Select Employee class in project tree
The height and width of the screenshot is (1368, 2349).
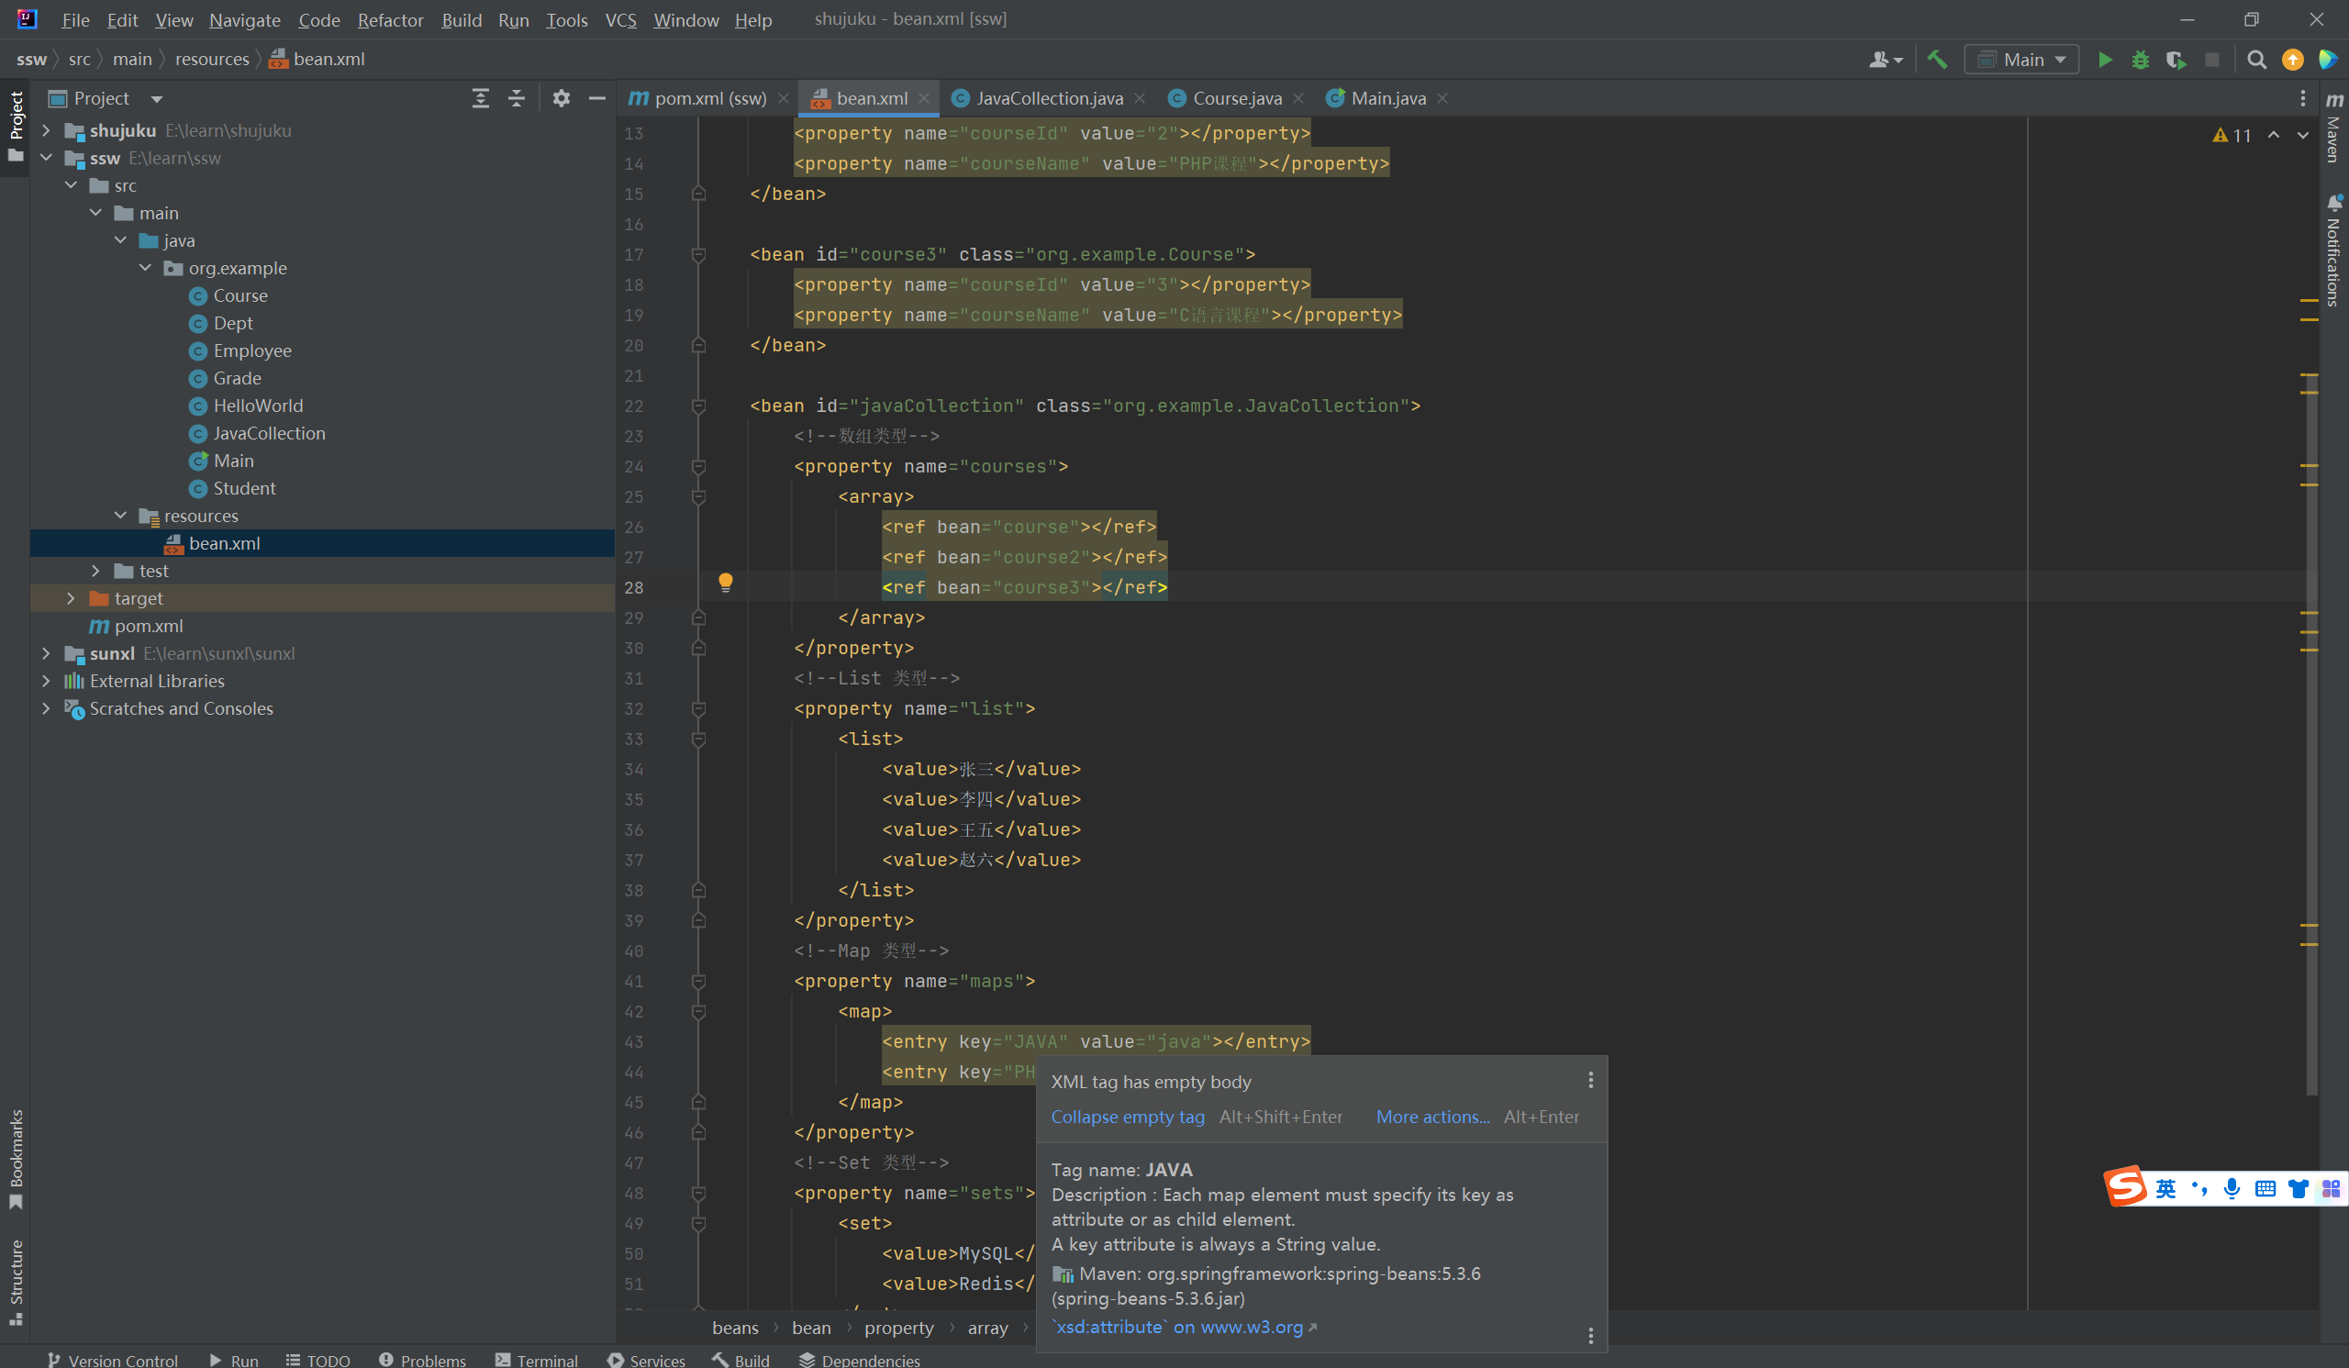click(x=251, y=350)
